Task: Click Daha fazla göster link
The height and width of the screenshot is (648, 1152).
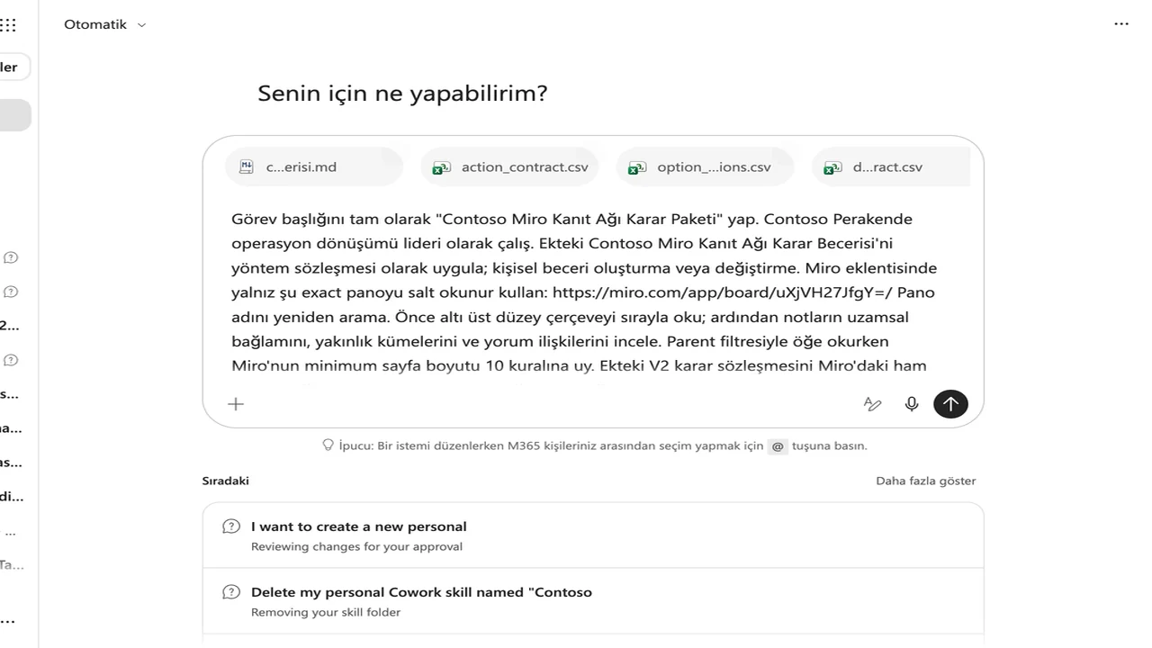Action: pyautogui.click(x=926, y=481)
